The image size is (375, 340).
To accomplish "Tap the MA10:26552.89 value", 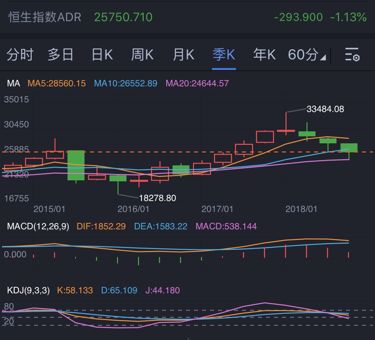I will (126, 83).
